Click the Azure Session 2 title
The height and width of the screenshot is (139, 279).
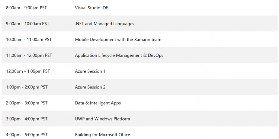pyautogui.click(x=90, y=87)
